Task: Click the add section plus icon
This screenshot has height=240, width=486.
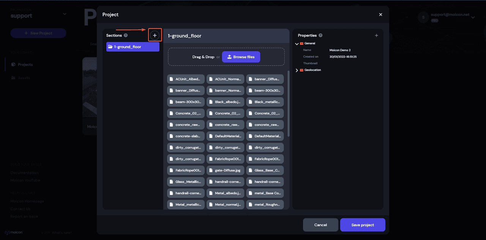Action: 155,35
